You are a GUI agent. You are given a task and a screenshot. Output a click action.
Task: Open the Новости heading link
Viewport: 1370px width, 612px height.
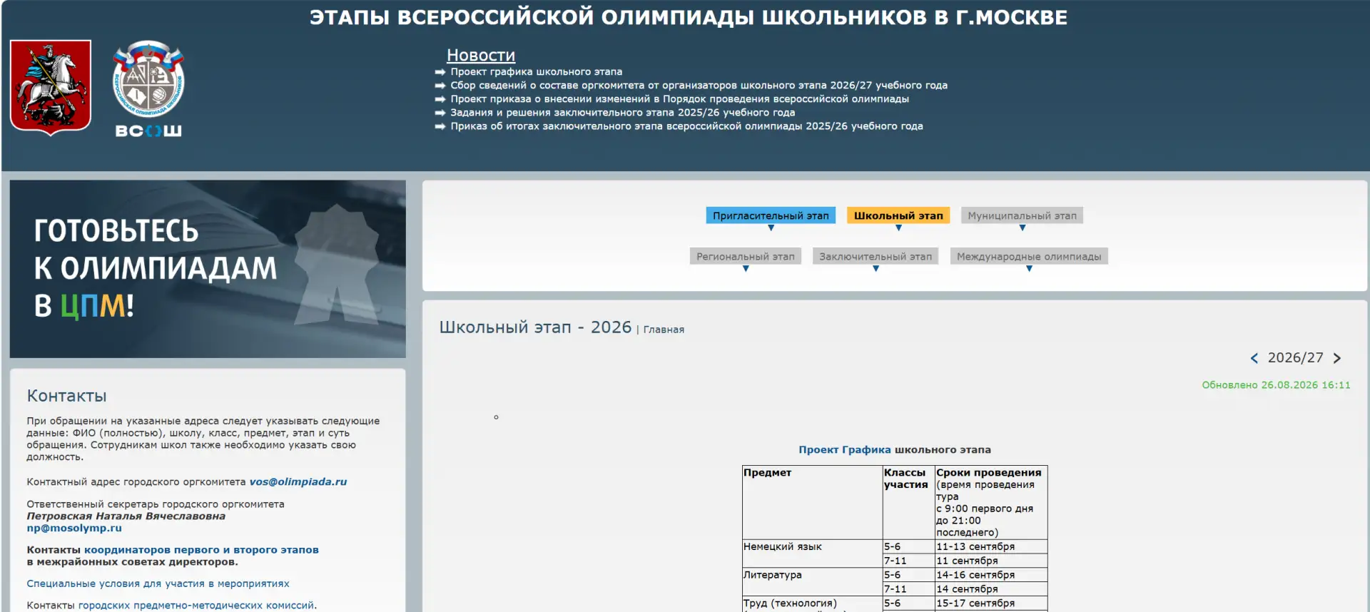click(x=481, y=55)
